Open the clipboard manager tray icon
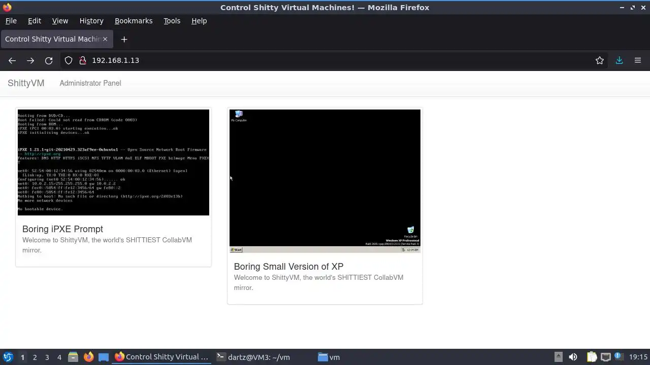The width and height of the screenshot is (650, 365). pyautogui.click(x=592, y=357)
